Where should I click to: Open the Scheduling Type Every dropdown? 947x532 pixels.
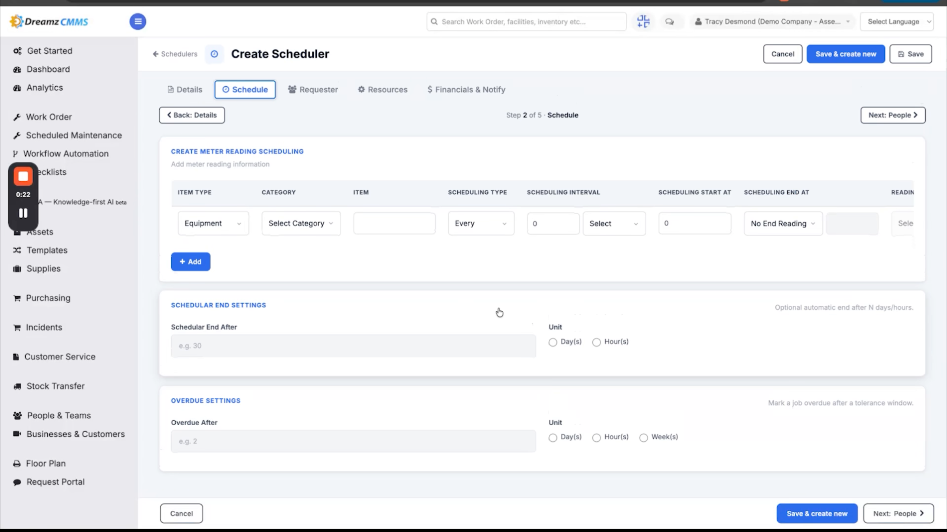pyautogui.click(x=481, y=223)
